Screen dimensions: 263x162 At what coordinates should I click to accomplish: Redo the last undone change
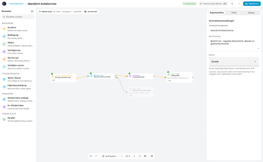tap(96, 156)
